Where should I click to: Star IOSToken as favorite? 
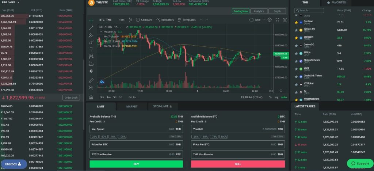[296, 84]
